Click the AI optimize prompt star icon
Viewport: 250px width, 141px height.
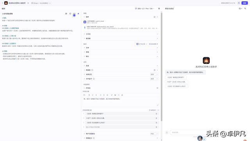coord(78,14)
